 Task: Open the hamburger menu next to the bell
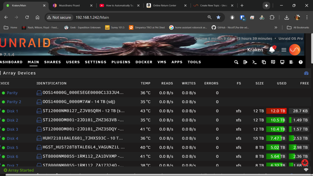tap(284, 50)
